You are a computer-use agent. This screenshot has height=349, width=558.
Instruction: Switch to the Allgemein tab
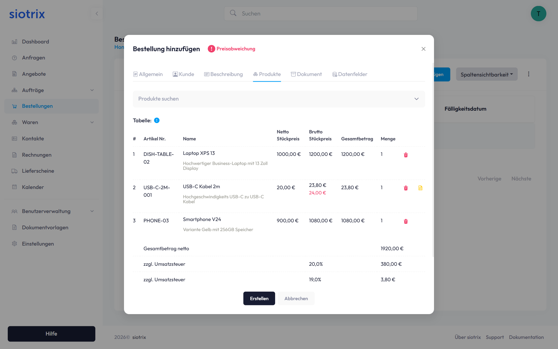148,74
